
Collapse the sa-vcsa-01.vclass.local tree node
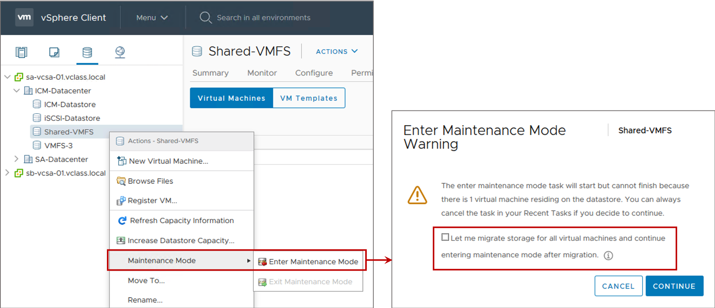[7, 77]
